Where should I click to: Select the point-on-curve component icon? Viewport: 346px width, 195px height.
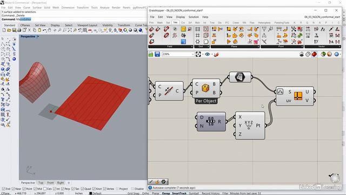(x=168, y=90)
